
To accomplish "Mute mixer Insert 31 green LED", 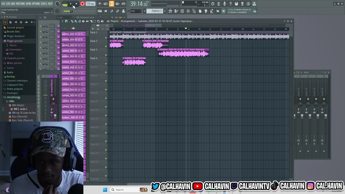I will point(300,99).
